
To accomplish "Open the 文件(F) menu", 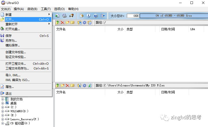I will click(x=6, y=9).
